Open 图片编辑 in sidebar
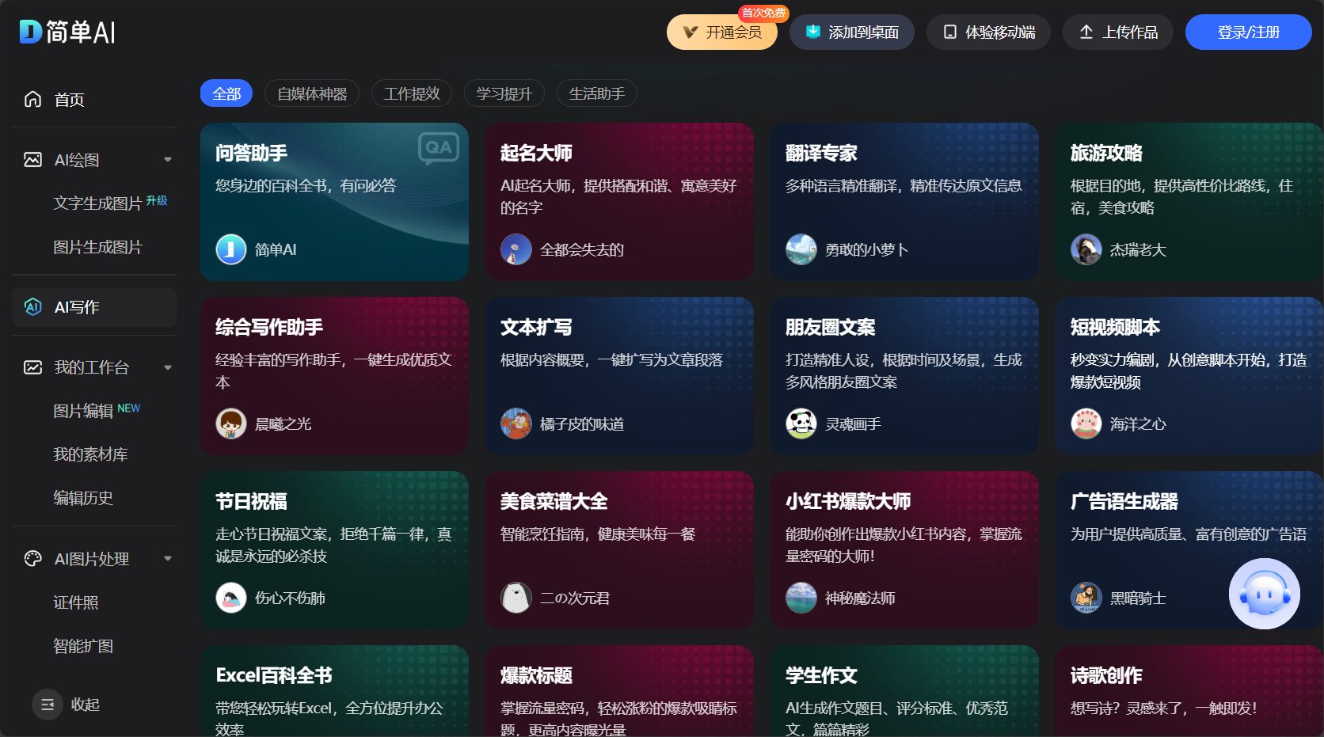This screenshot has width=1324, height=737. click(83, 411)
